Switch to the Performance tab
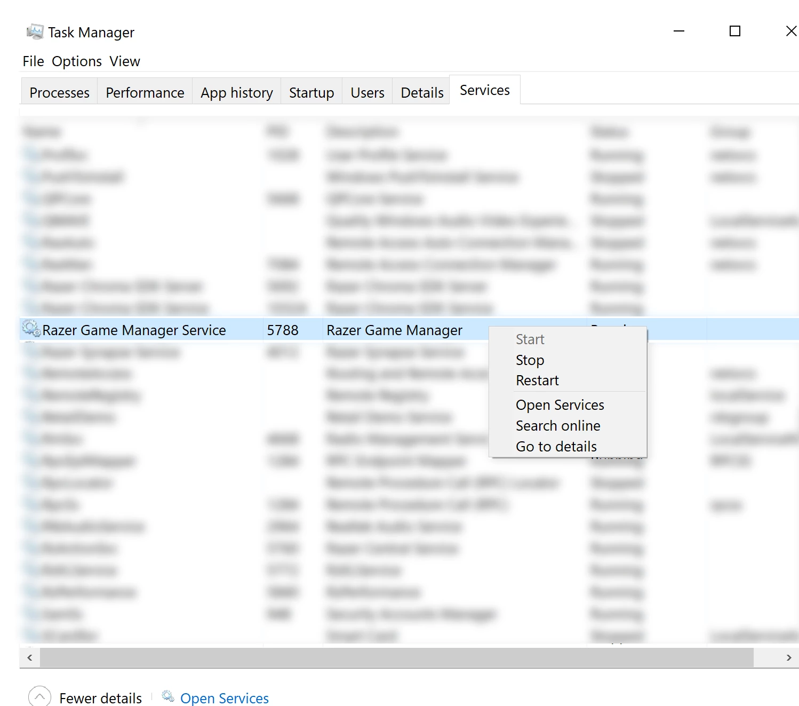The width and height of the screenshot is (799, 706). (x=145, y=92)
